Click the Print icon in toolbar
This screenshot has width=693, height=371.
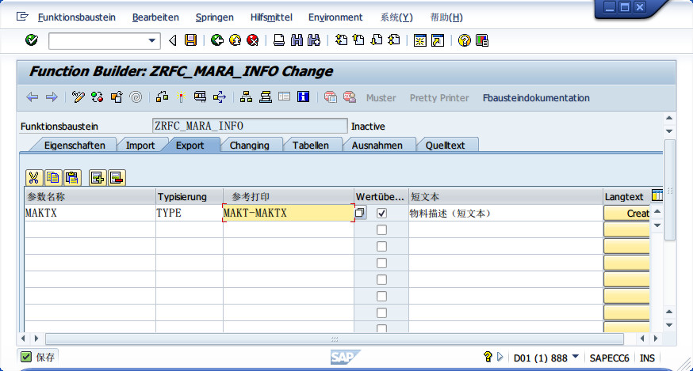(278, 40)
